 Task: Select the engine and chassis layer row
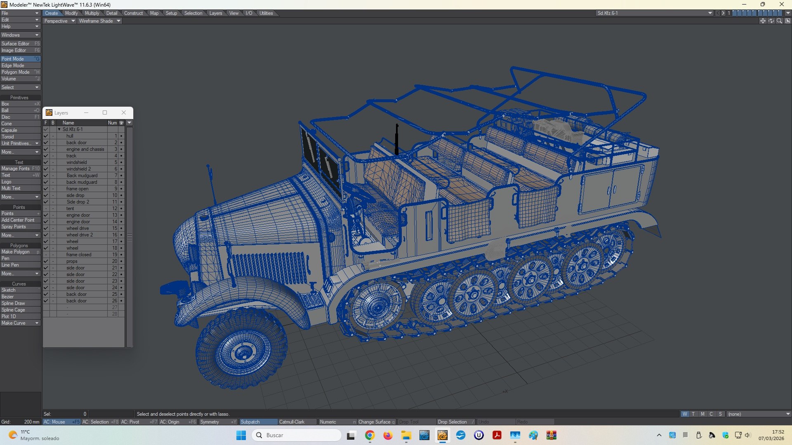[x=84, y=149]
